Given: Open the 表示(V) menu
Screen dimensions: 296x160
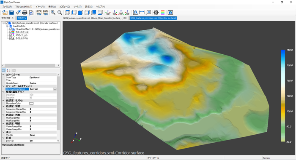Looking at the screenshot, I should [52, 7].
